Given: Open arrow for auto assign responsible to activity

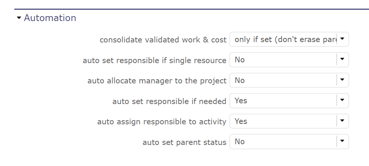Looking at the screenshot, I should tap(342, 121).
